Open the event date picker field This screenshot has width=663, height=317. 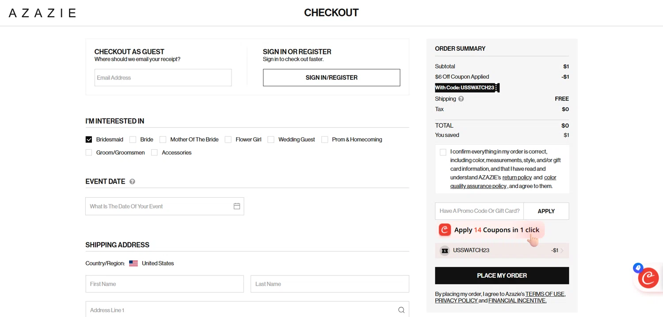[x=159, y=206]
